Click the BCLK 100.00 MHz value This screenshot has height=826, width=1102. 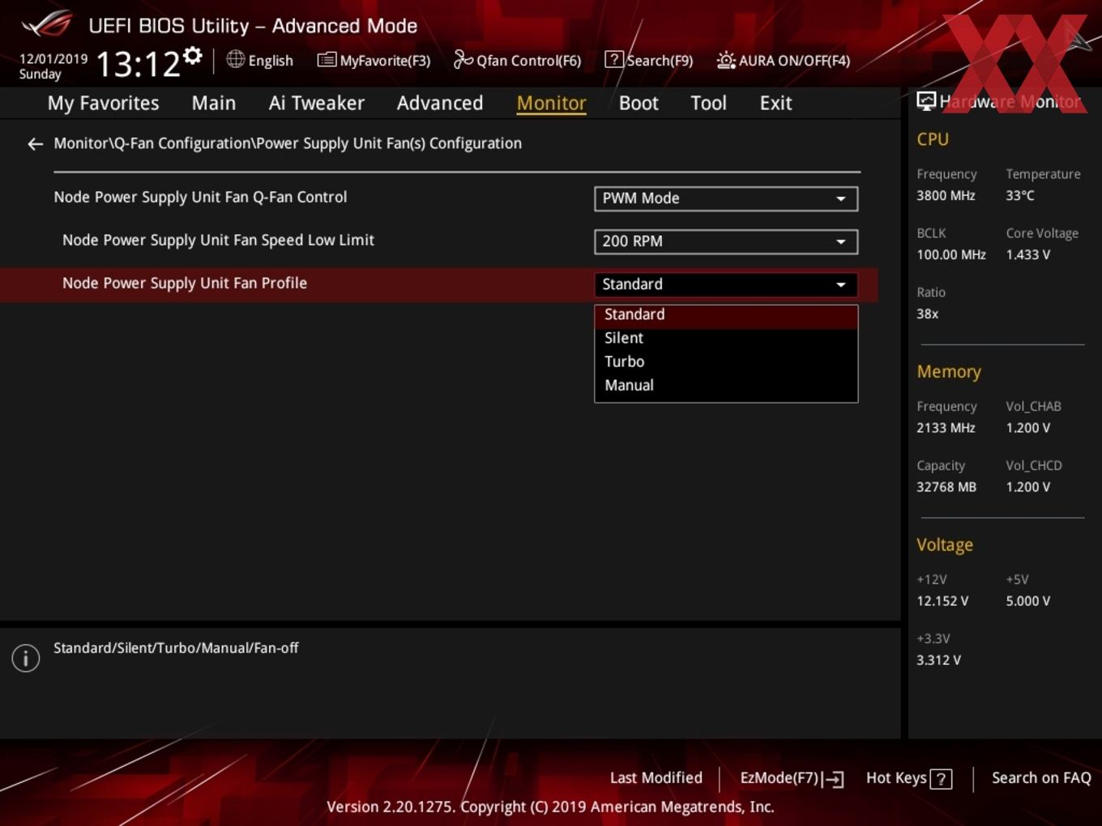click(x=951, y=254)
